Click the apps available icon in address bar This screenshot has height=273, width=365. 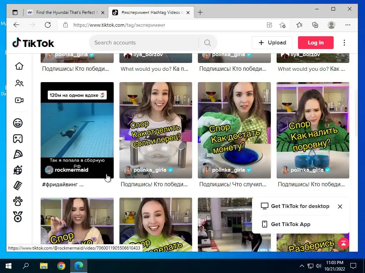[x=269, y=25]
